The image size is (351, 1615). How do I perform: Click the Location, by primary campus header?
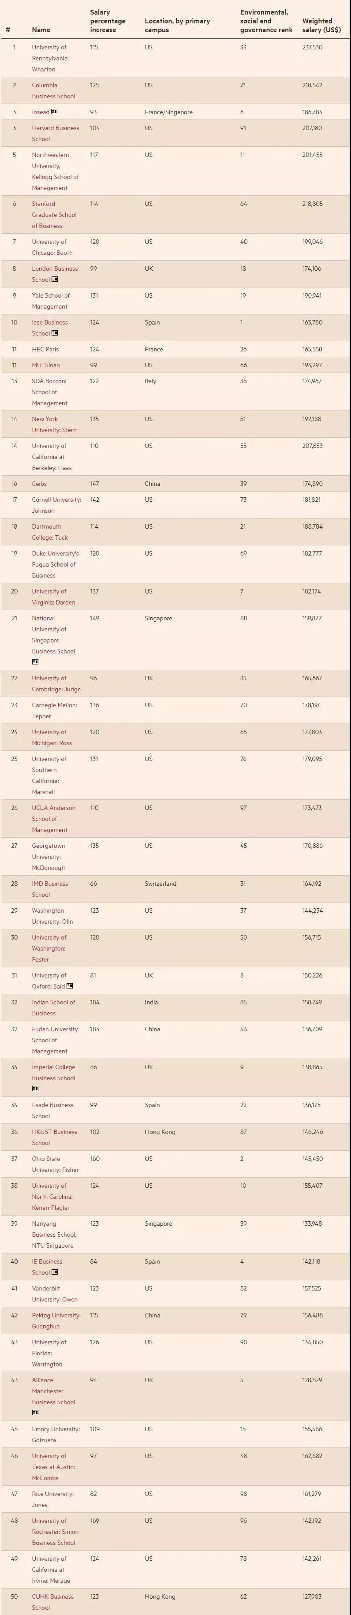pyautogui.click(x=177, y=25)
